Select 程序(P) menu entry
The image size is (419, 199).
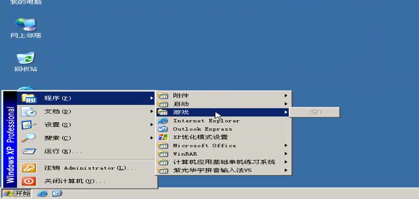click(86, 99)
